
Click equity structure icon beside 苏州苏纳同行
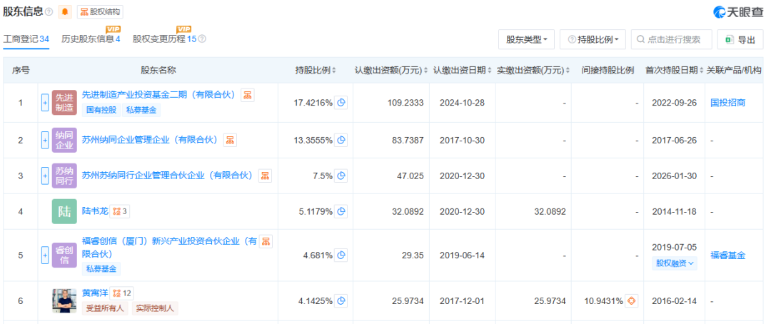(265, 176)
